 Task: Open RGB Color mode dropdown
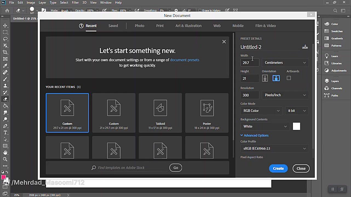point(261,111)
